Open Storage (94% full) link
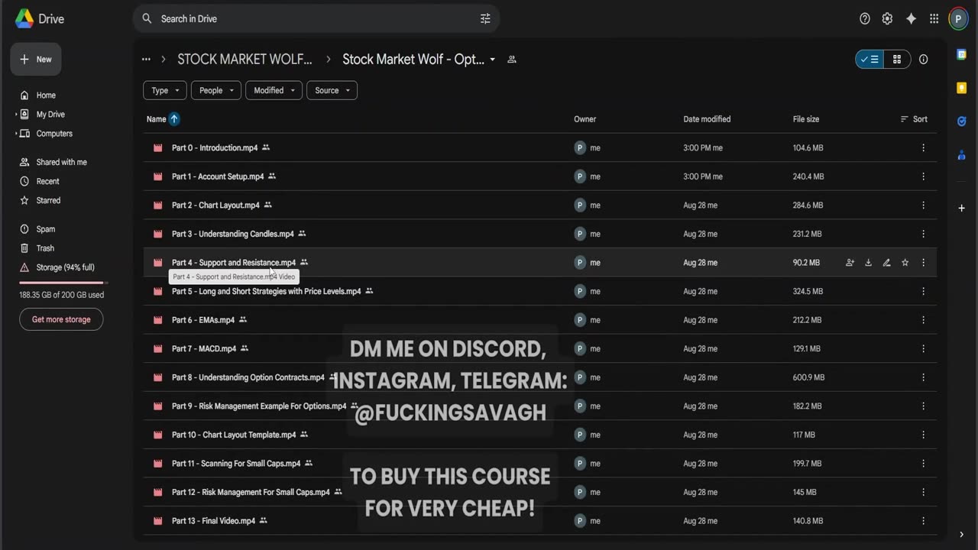Screen dimensions: 978x550 click(x=65, y=267)
